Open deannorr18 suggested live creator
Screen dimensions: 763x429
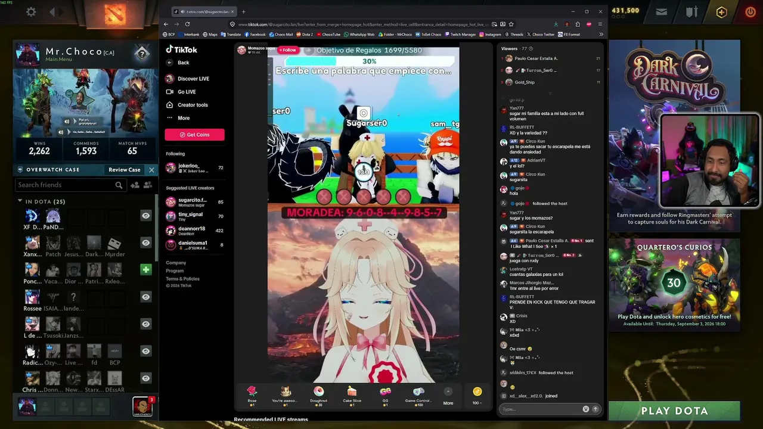(x=194, y=231)
